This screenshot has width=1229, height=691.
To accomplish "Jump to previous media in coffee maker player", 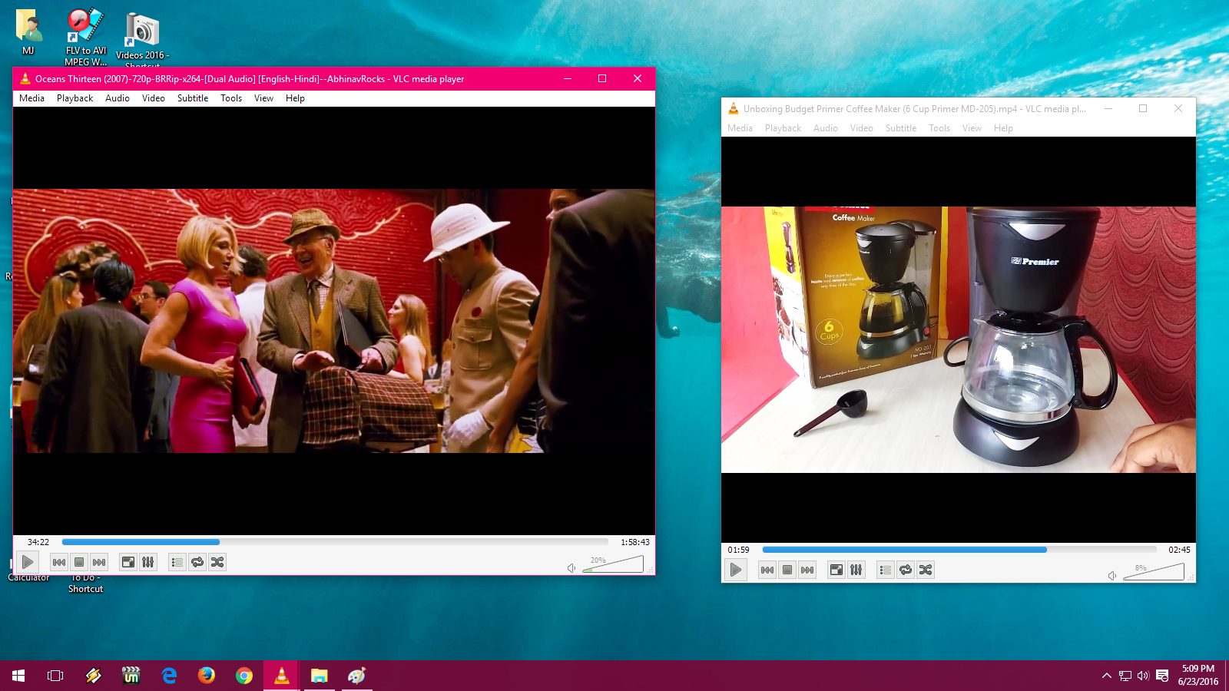I will click(x=766, y=570).
